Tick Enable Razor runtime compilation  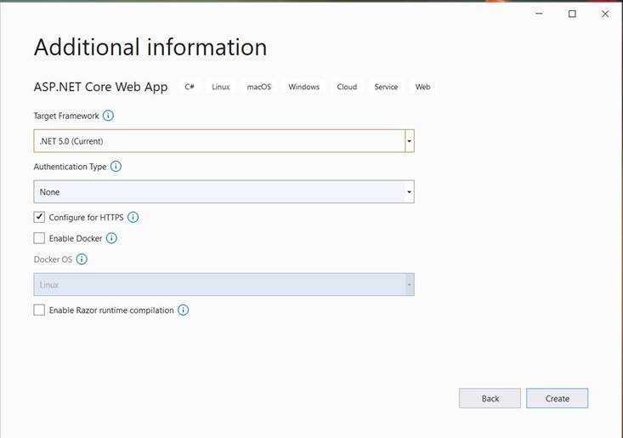coord(39,310)
